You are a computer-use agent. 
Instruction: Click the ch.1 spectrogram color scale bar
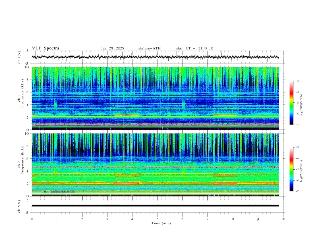(x=292, y=103)
